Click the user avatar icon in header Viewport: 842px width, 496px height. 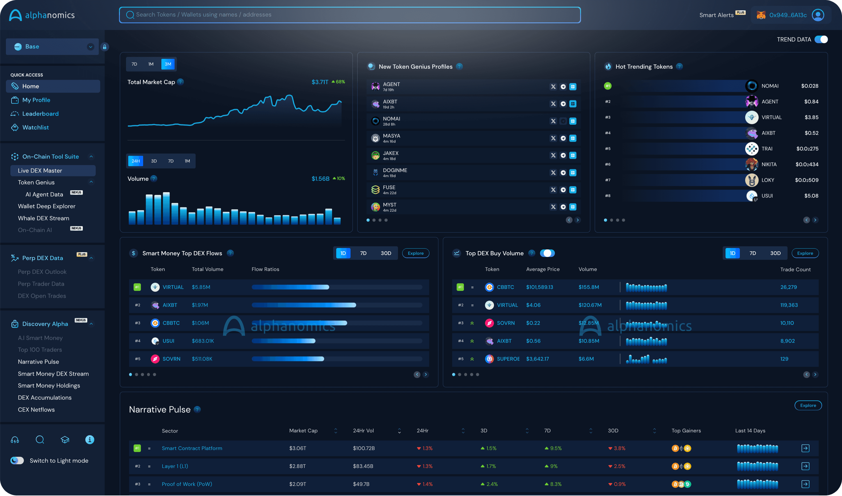818,15
